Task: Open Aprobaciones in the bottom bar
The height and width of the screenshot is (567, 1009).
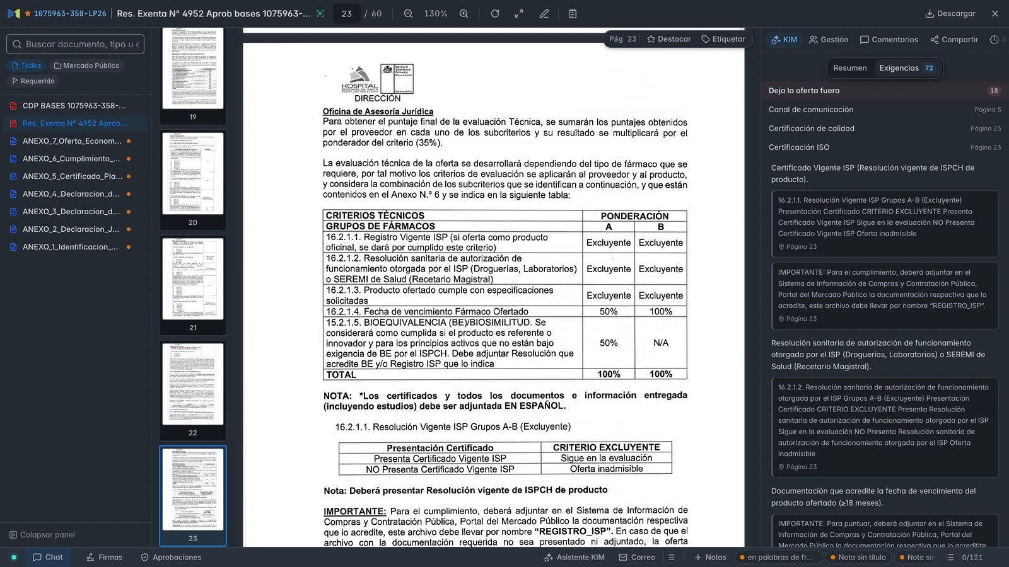Action: (x=171, y=557)
